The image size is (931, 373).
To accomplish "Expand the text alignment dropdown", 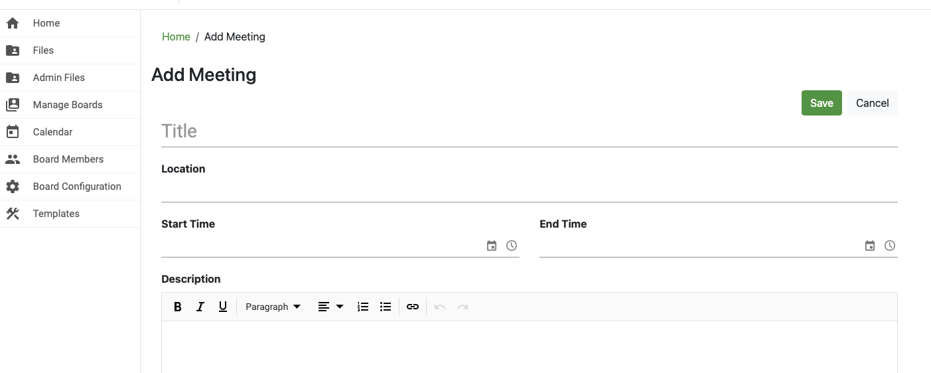I will pos(330,307).
